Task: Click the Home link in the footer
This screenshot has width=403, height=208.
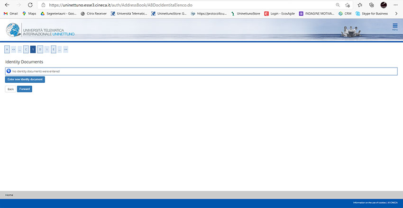Action: [x=9, y=195]
